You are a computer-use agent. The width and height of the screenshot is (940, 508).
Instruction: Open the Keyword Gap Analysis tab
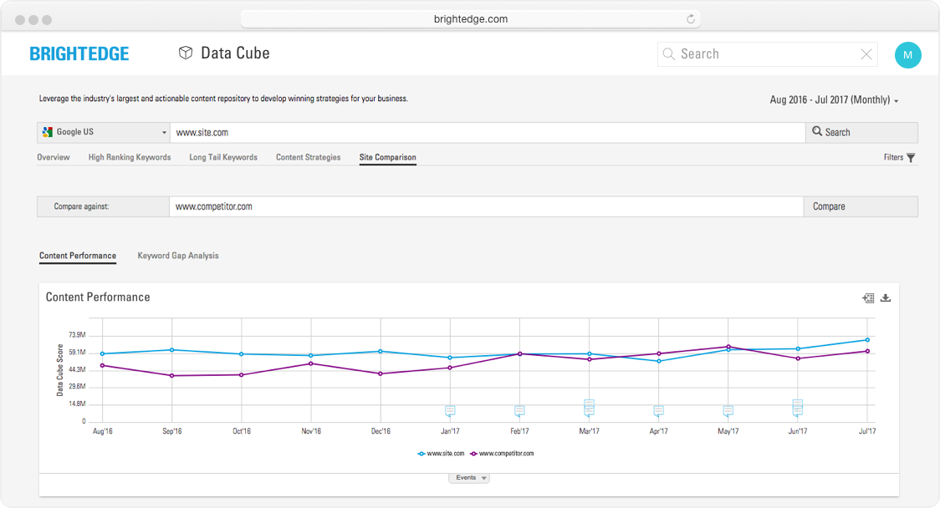pyautogui.click(x=178, y=256)
